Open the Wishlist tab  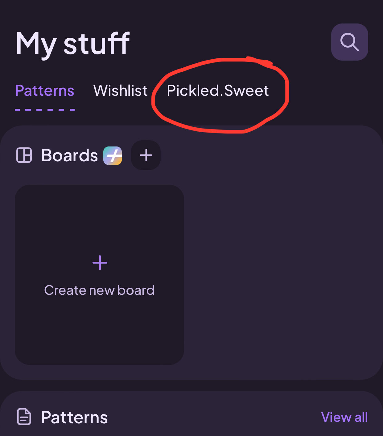click(x=120, y=91)
